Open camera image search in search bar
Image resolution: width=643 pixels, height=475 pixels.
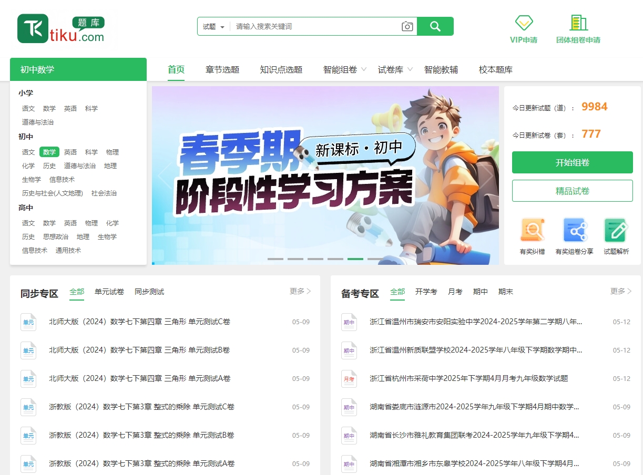click(407, 26)
